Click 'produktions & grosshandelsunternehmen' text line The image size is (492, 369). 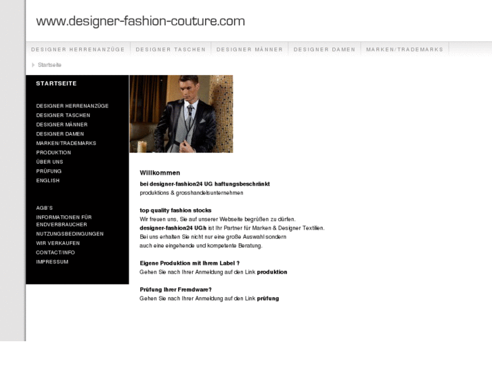192,193
